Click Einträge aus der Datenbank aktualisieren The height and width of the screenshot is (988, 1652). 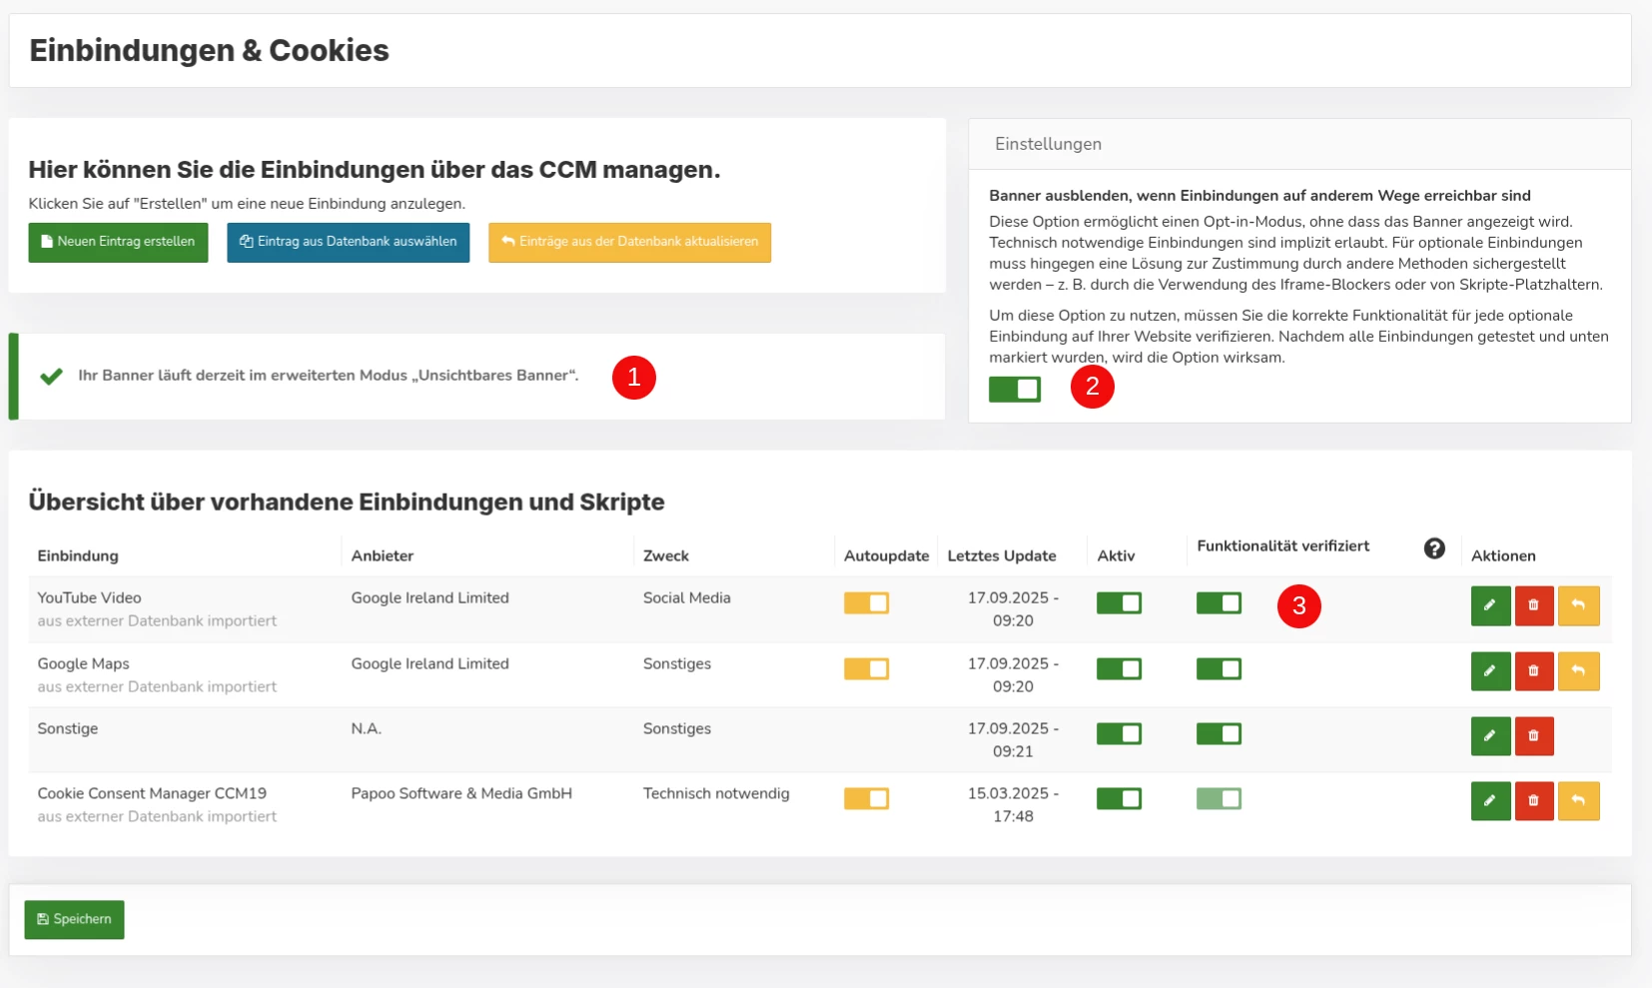pos(629,243)
